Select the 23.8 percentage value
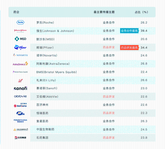Screen dimensions: 165x149 click(x=144, y=138)
